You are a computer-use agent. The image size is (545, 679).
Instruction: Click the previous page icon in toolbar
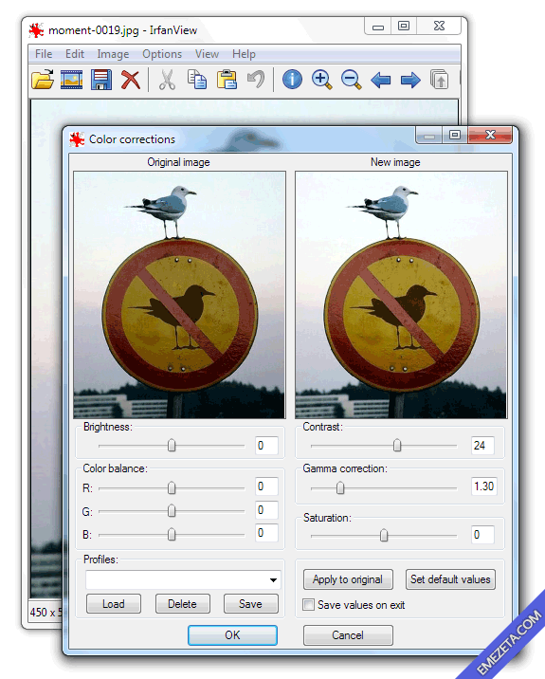pos(440,80)
